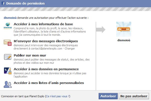Select the M'envoyer des messages électroniques heading
Viewport: 151px width, 101px height.
(46, 41)
